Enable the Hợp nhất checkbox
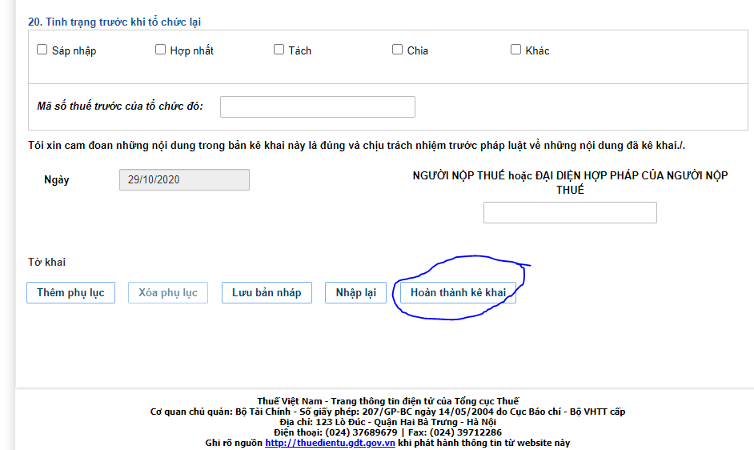Screen dimensions: 754x450 pos(160,50)
